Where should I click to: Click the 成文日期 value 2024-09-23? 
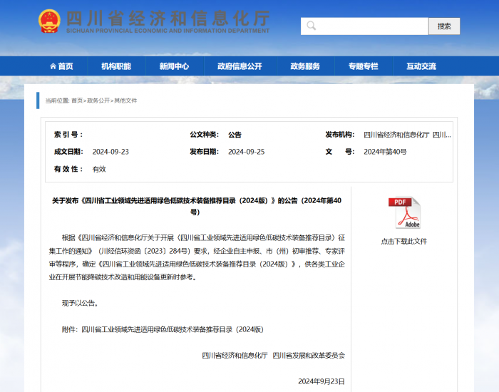coord(110,152)
